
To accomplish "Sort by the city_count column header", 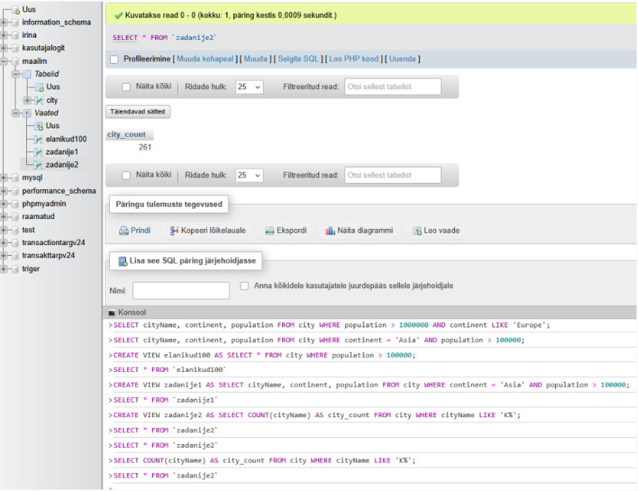I will [x=126, y=134].
